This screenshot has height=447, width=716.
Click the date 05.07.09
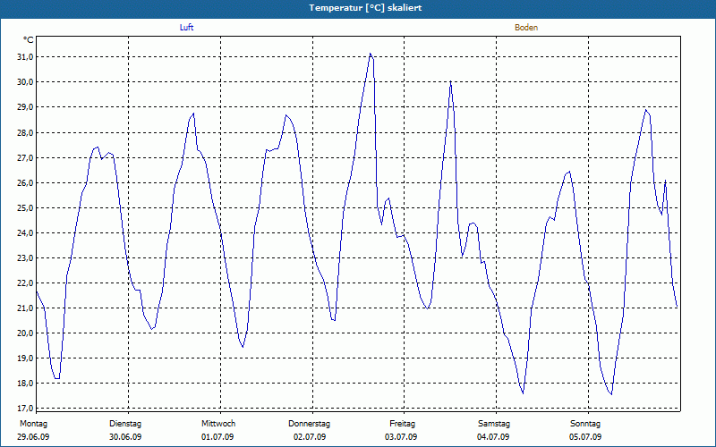(x=585, y=437)
